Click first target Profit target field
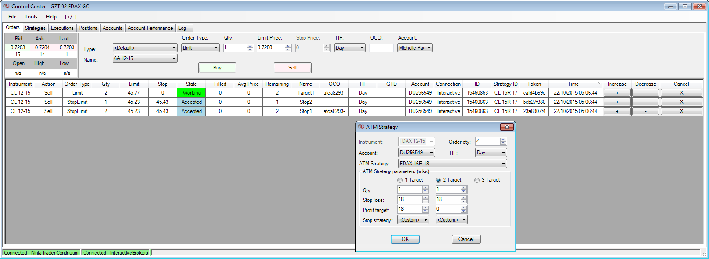 pyautogui.click(x=410, y=209)
